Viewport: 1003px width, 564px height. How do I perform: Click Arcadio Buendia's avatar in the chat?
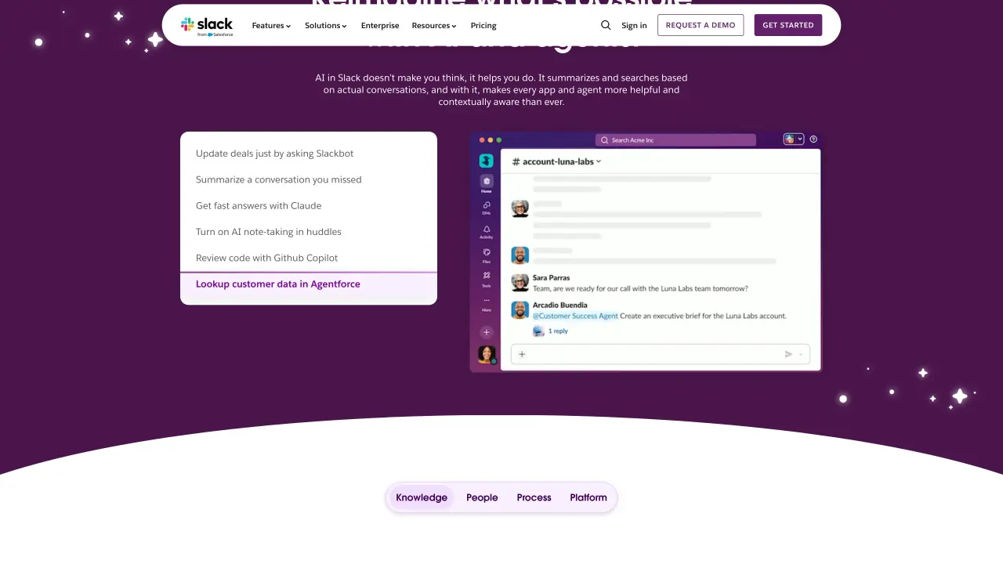(520, 310)
